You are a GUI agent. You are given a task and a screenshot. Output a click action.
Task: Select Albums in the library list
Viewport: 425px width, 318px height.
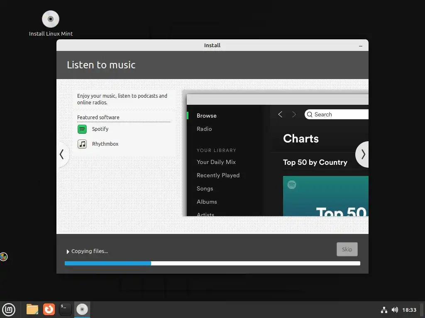pyautogui.click(x=207, y=202)
